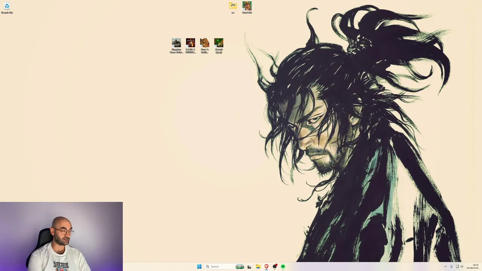482x271 pixels.
Task: Select the yellow folder icon on the desktop
Action: (233, 8)
